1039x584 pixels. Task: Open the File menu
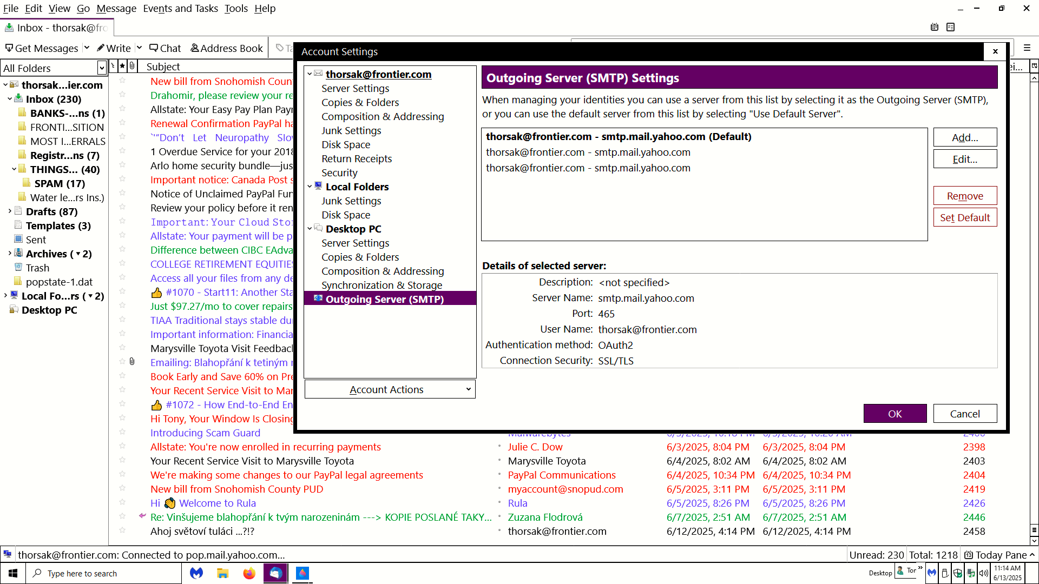[11, 8]
